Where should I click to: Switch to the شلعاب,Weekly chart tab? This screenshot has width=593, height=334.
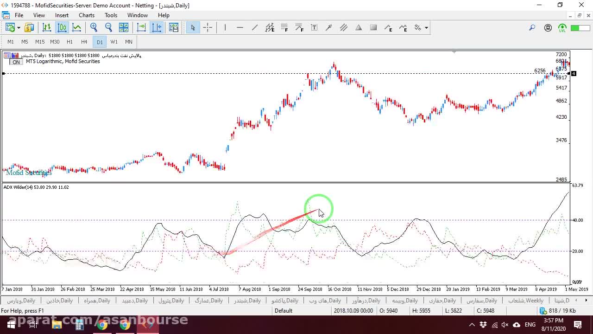(x=526, y=301)
